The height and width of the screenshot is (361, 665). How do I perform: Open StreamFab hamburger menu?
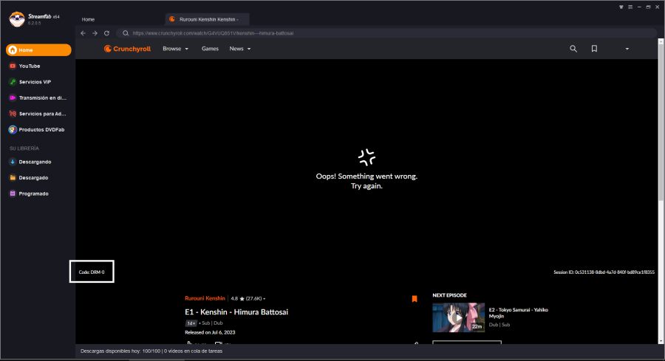pos(630,7)
